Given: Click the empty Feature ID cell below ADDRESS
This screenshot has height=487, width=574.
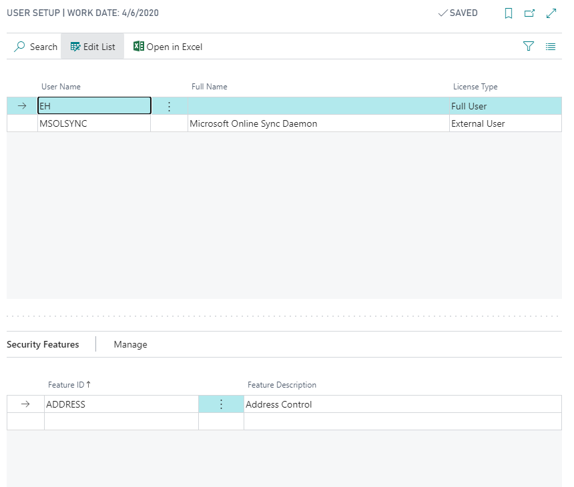Looking at the screenshot, I should click(121, 422).
